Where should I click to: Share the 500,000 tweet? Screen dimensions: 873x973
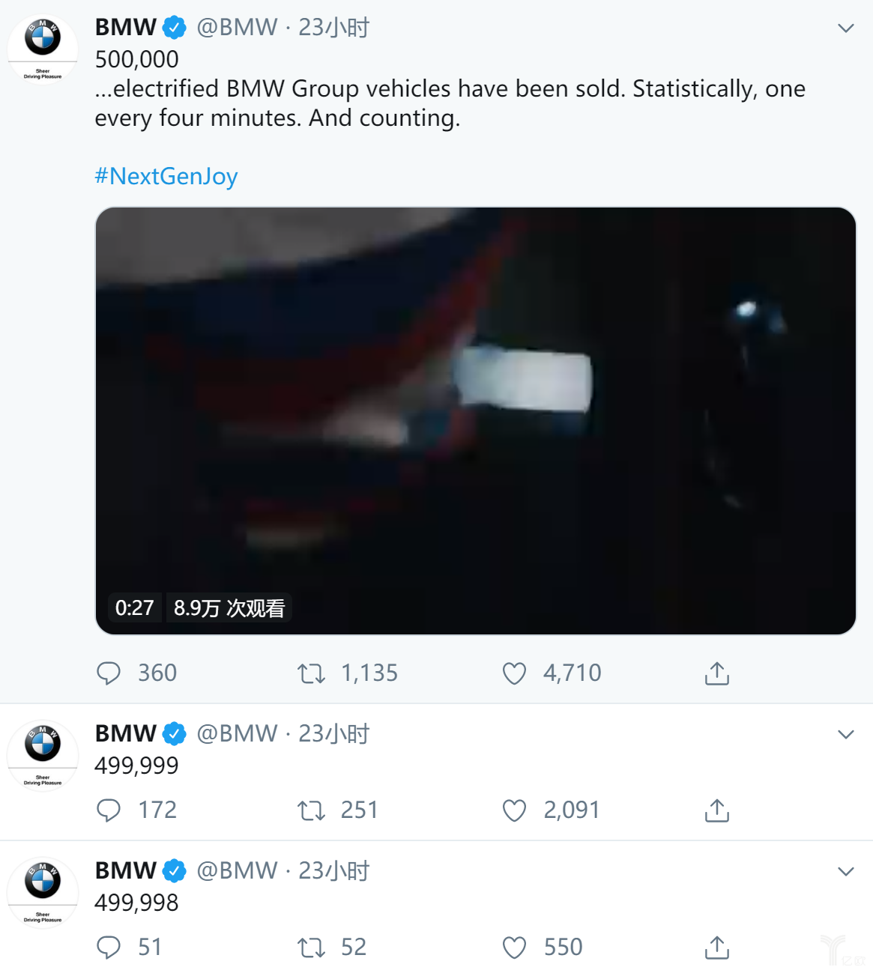pyautogui.click(x=717, y=673)
